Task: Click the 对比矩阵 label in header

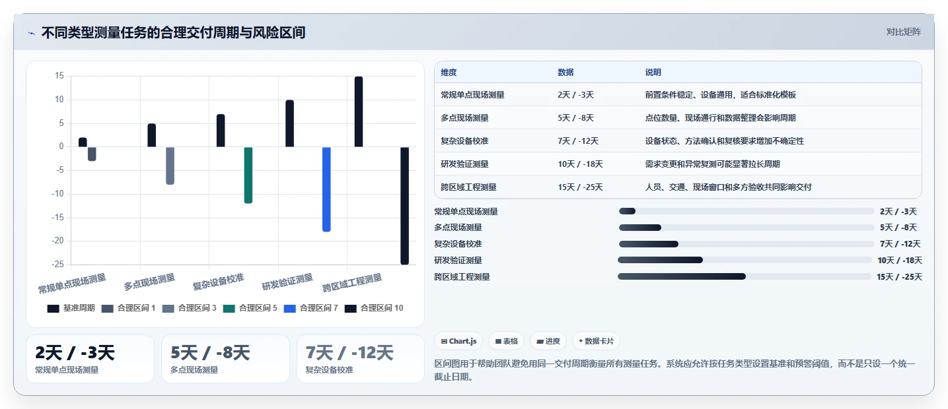Action: coord(903,32)
